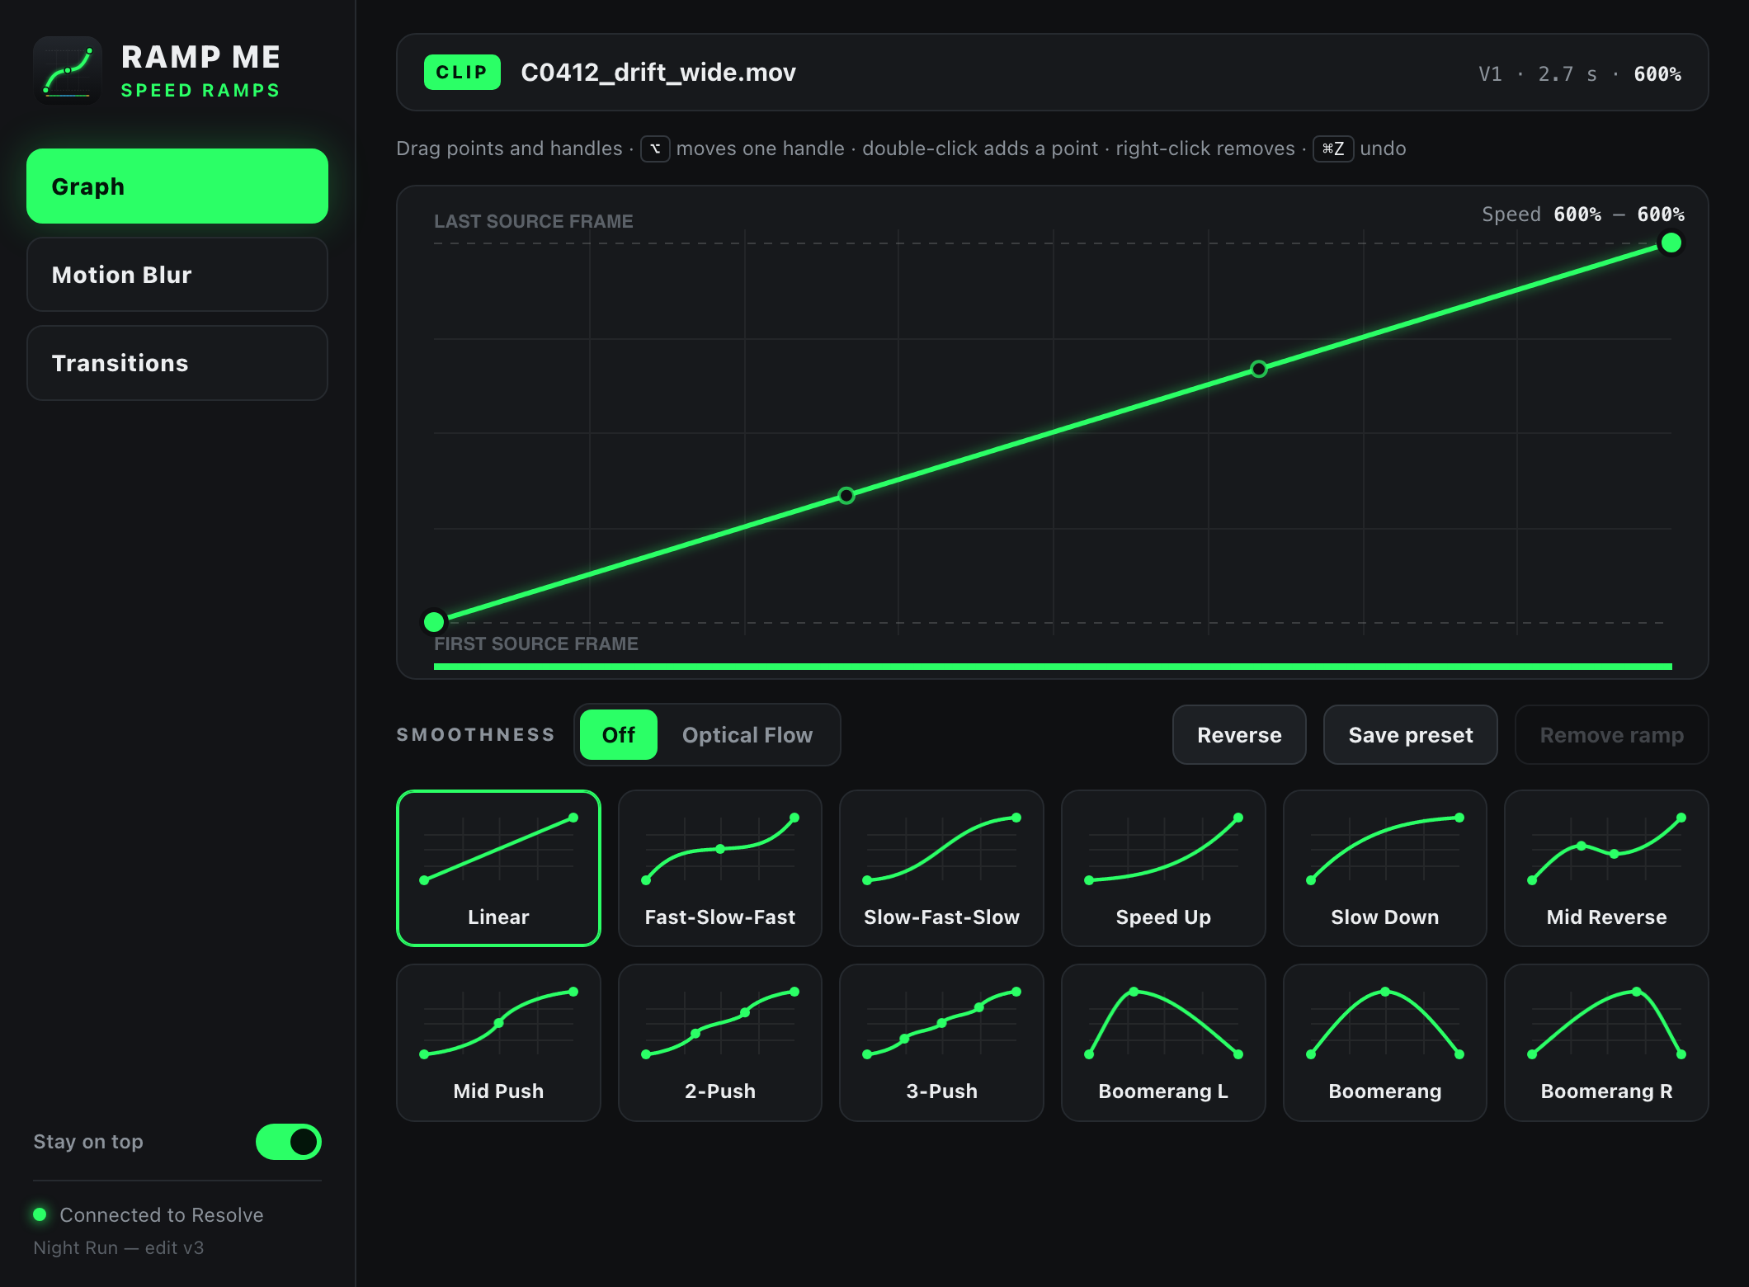Screen dimensions: 1749x1287
Task: Switch to the Motion Blur tab
Action: [177, 275]
